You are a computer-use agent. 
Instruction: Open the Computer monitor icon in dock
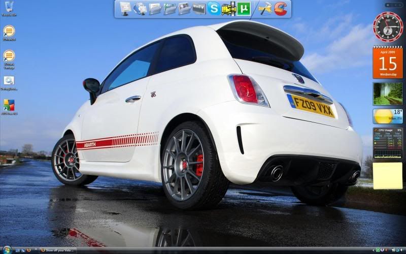(125, 9)
